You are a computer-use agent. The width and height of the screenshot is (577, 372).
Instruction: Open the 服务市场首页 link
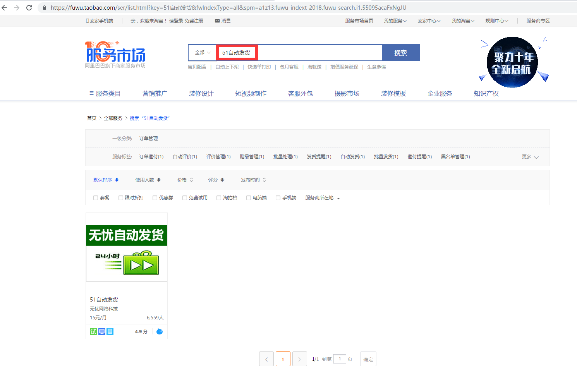(359, 21)
